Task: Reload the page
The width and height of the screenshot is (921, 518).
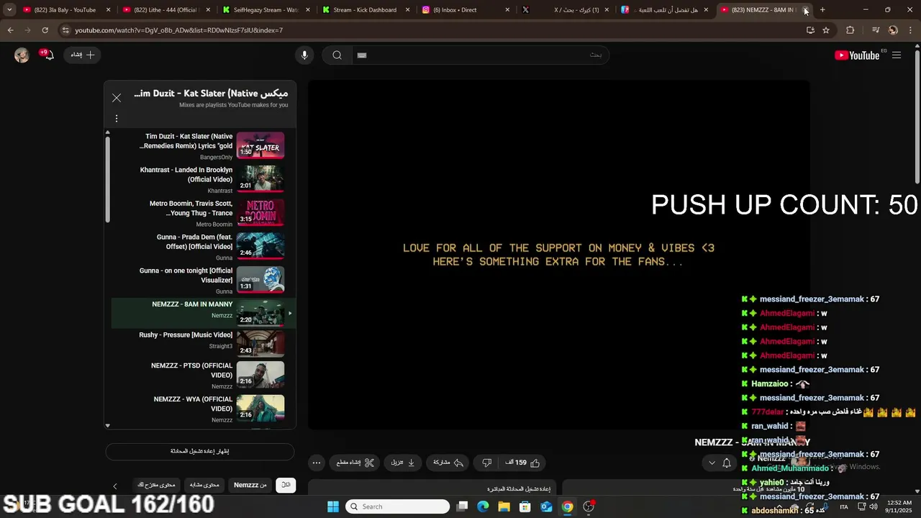Action: click(x=45, y=30)
